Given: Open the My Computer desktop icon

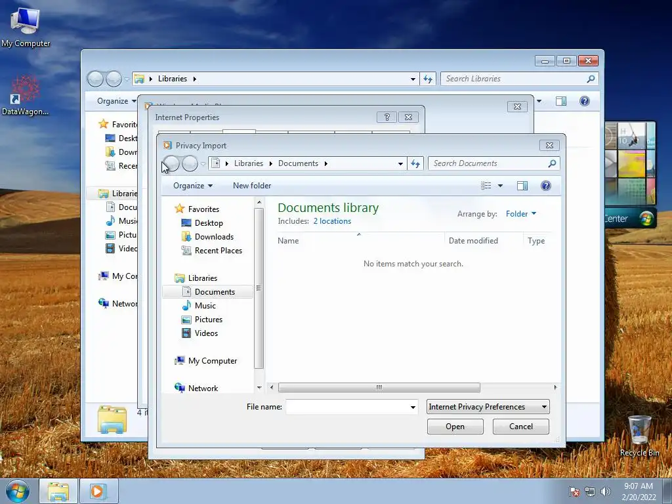Looking at the screenshot, I should tap(26, 28).
